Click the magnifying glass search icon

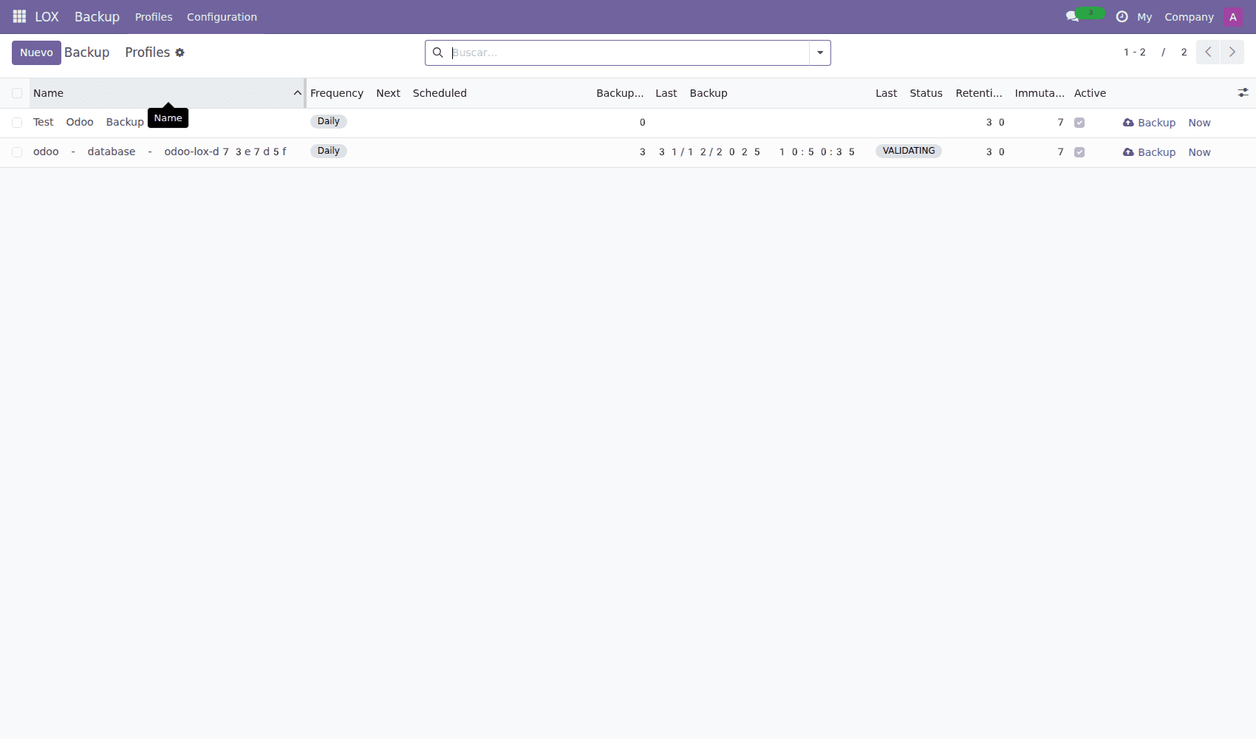click(438, 52)
